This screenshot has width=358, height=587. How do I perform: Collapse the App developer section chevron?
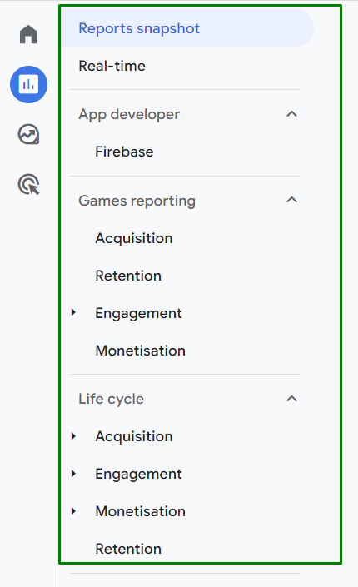click(x=291, y=114)
